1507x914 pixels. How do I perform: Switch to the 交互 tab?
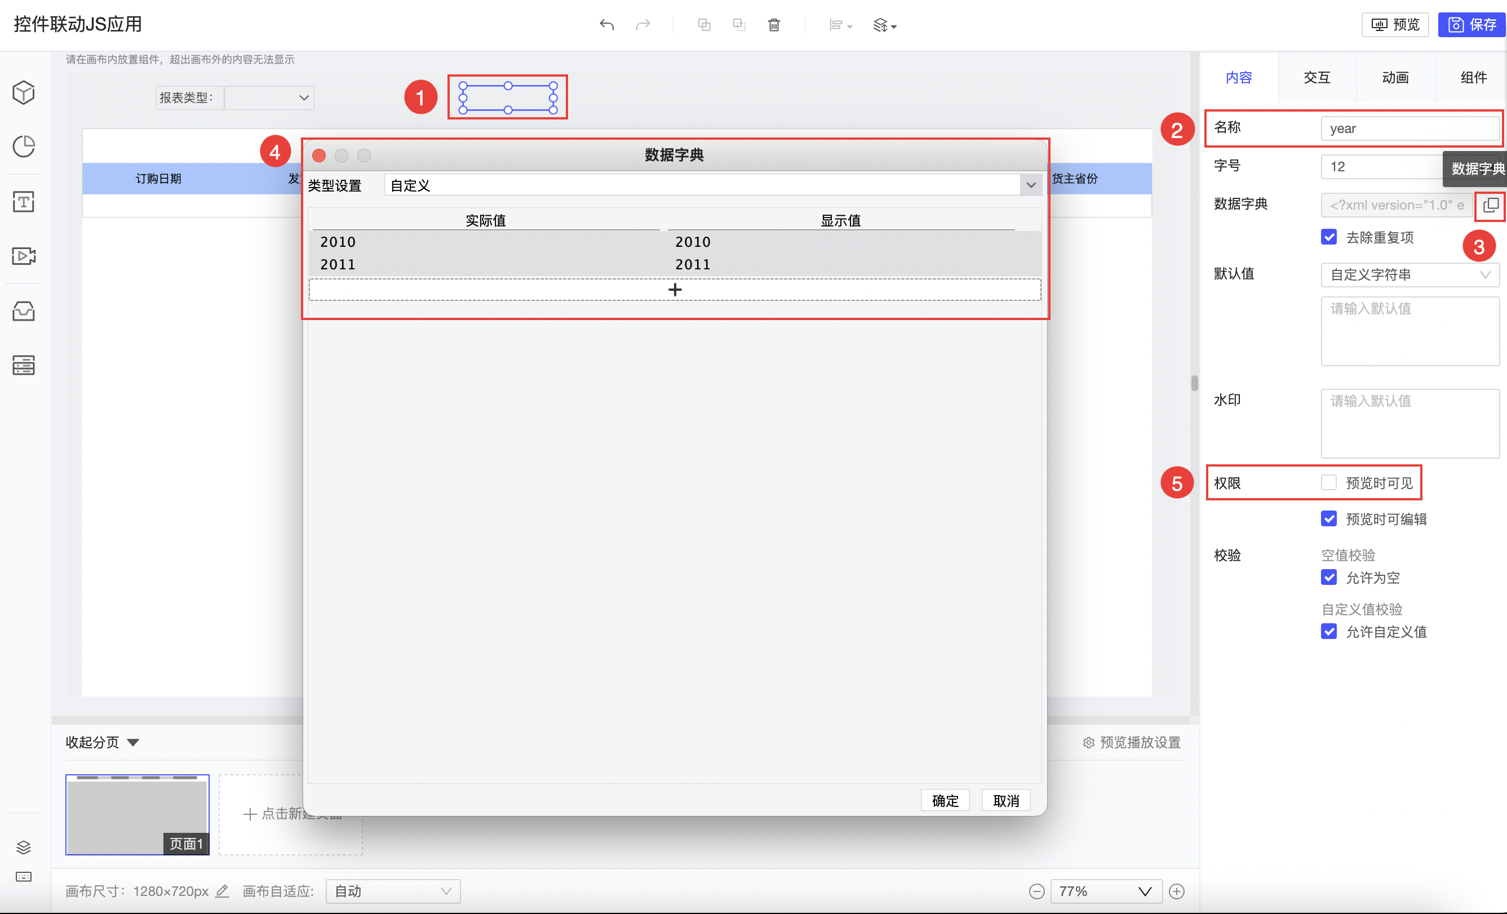click(1317, 78)
